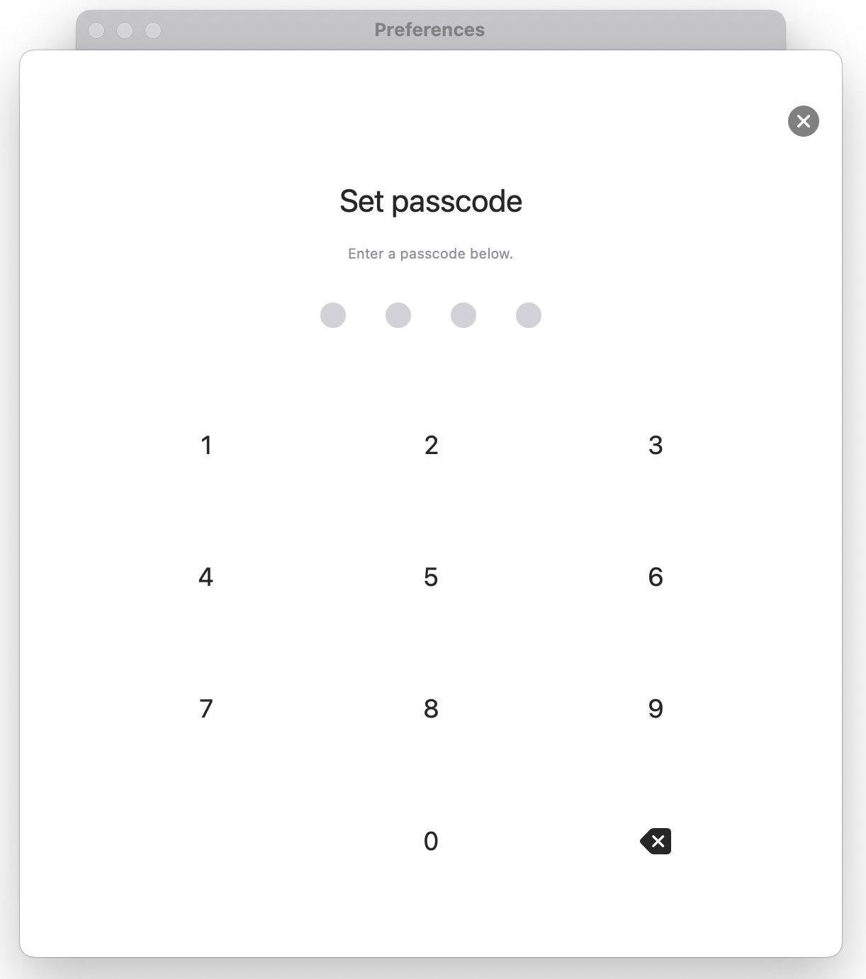This screenshot has width=866, height=979.
Task: Zoom the Preferences window
Action: pyautogui.click(x=153, y=30)
